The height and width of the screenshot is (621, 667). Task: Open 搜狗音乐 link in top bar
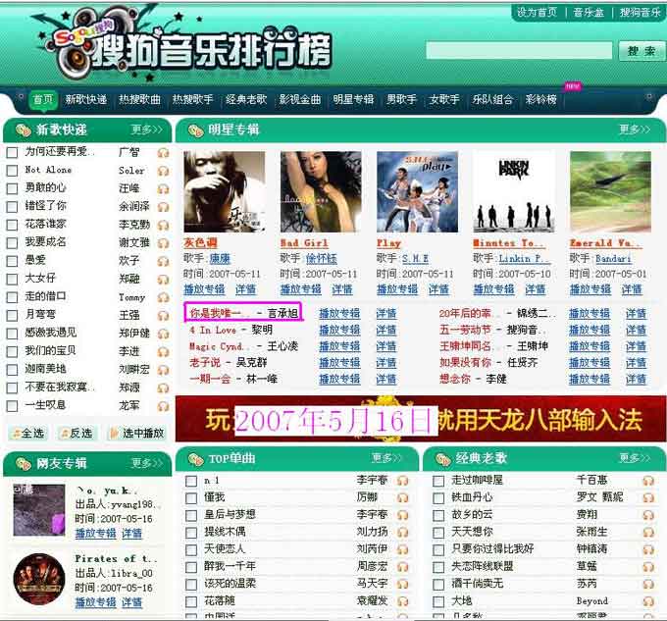tap(640, 13)
